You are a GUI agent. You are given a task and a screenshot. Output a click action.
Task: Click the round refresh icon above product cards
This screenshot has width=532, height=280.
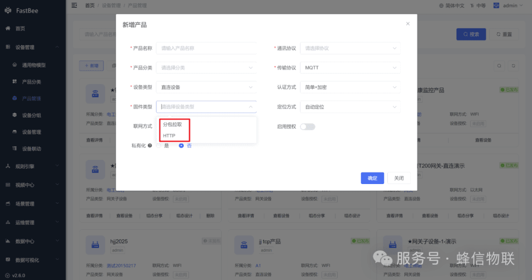[513, 66]
